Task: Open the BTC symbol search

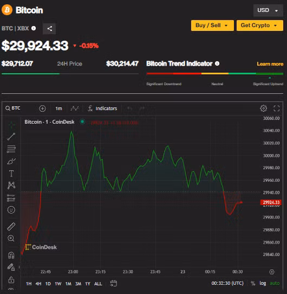Action: [13, 108]
